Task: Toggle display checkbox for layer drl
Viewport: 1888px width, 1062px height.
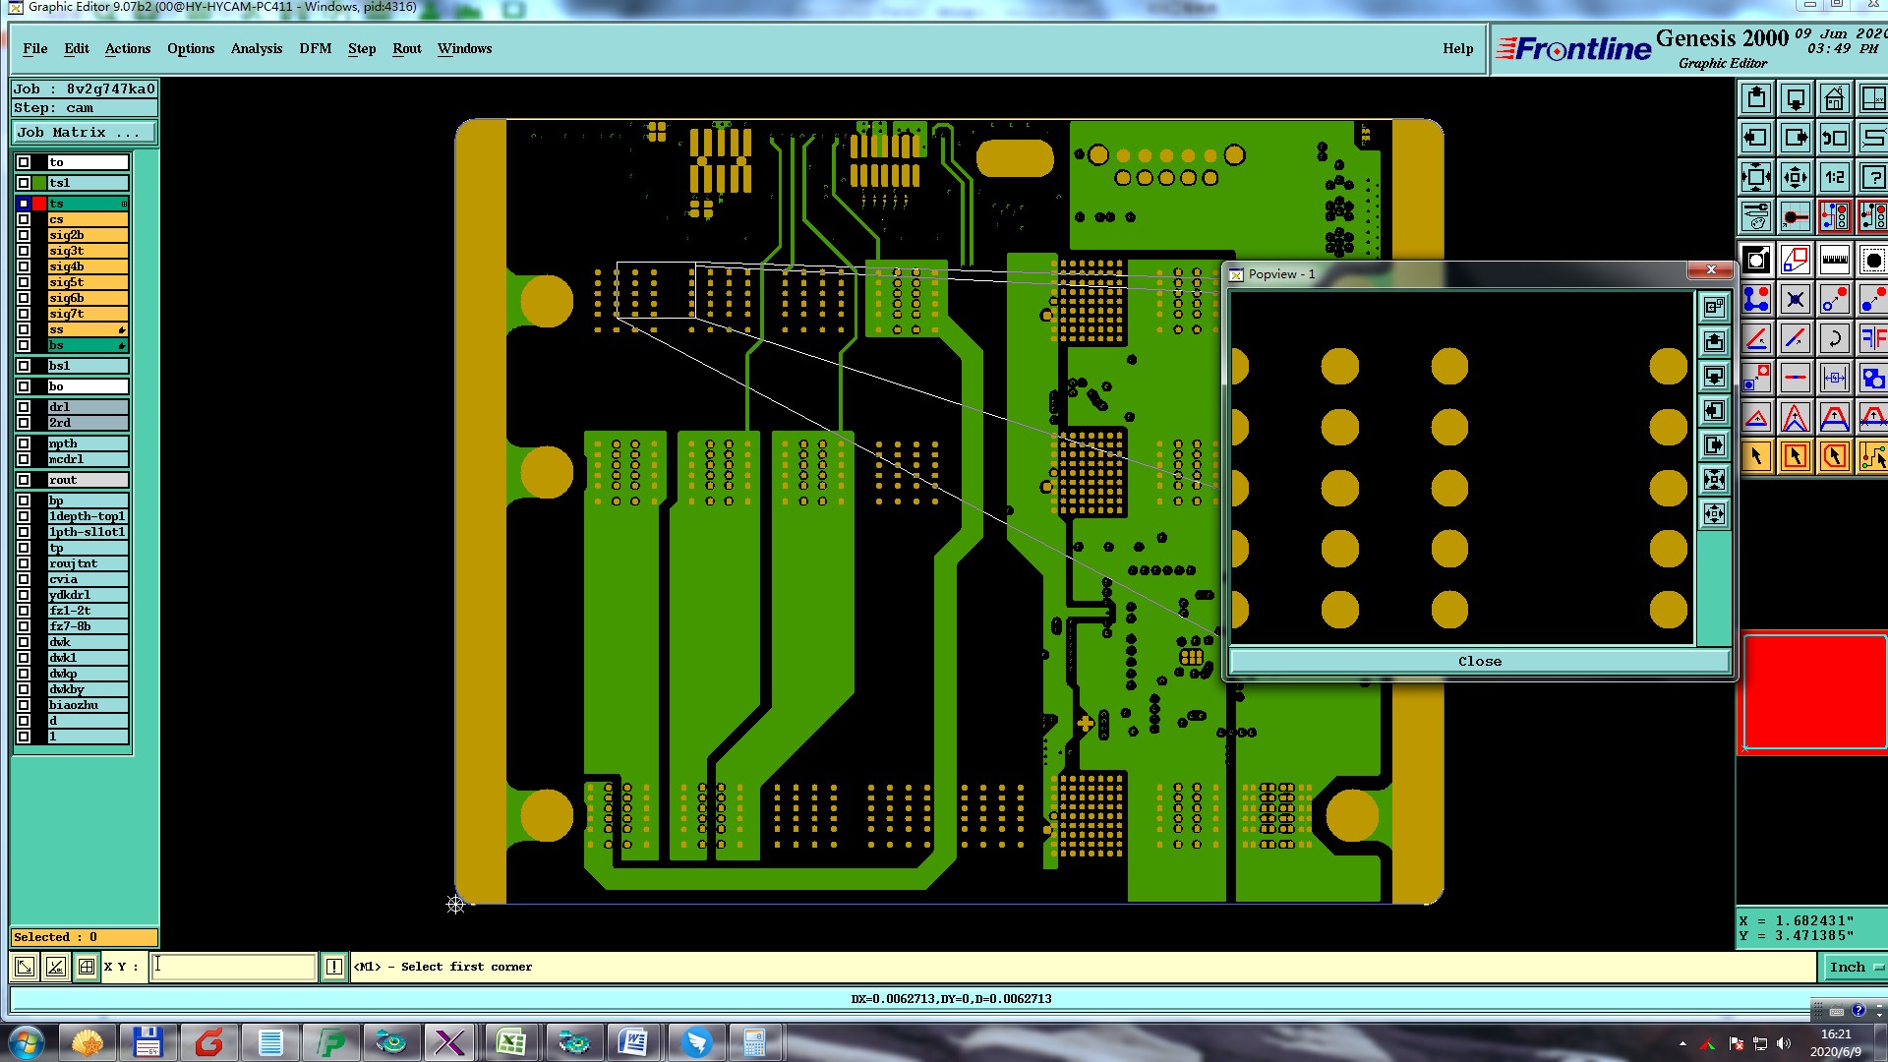Action: click(24, 407)
